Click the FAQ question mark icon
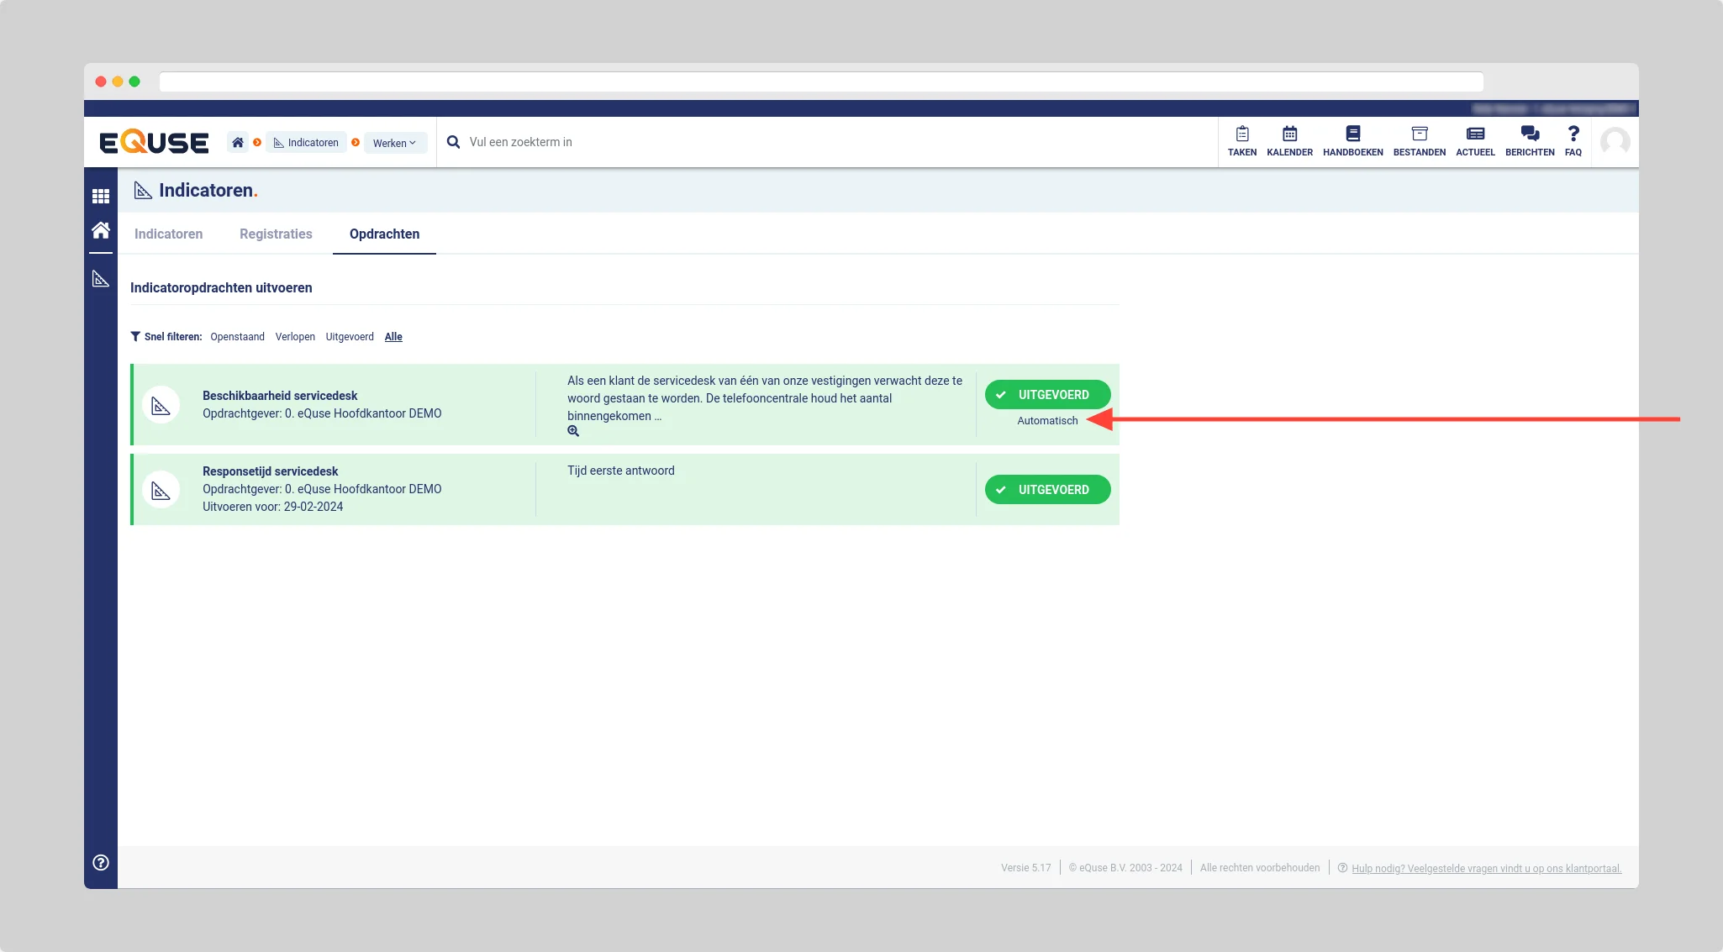The image size is (1723, 952). pyautogui.click(x=1573, y=134)
